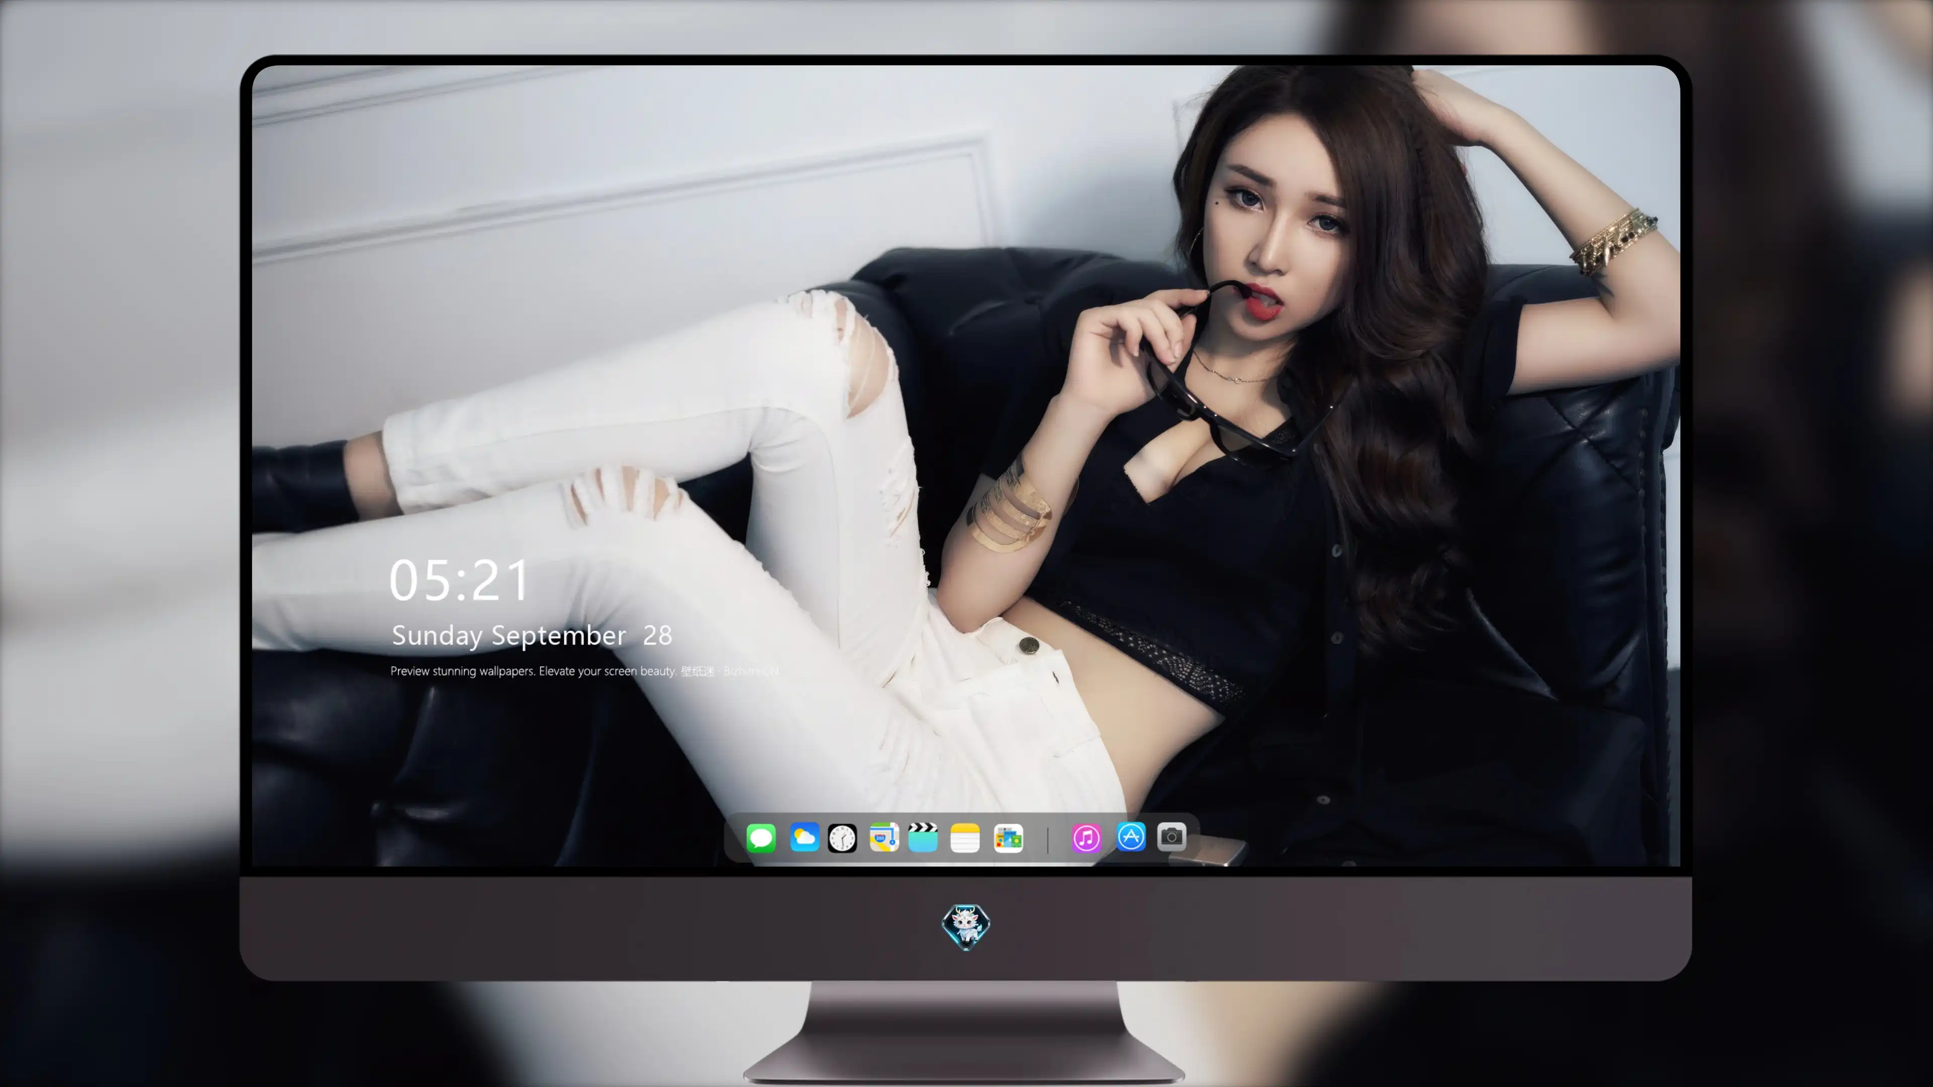Image resolution: width=1933 pixels, height=1087 pixels.
Task: Open the Camera app in the dock
Action: (1171, 836)
